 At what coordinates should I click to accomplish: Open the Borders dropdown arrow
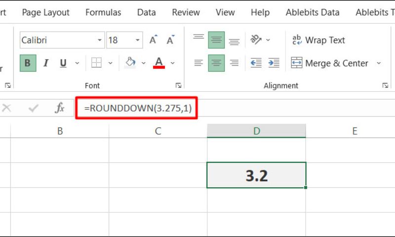point(110,63)
